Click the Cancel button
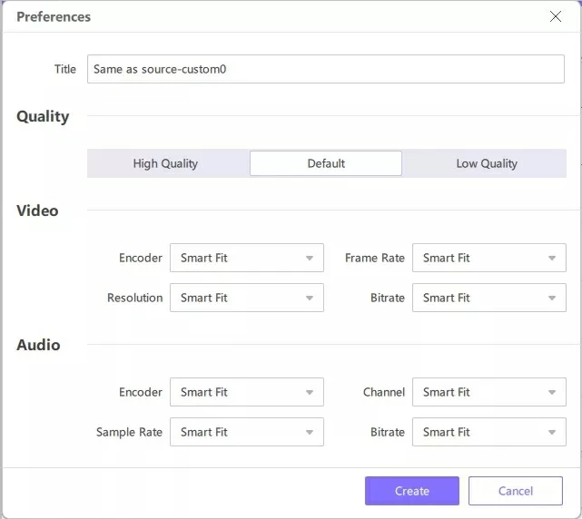This screenshot has width=582, height=519. click(515, 491)
